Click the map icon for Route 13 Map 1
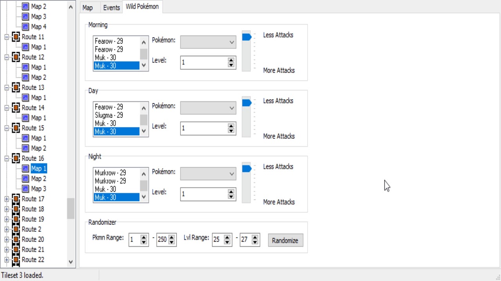 (x=25, y=98)
